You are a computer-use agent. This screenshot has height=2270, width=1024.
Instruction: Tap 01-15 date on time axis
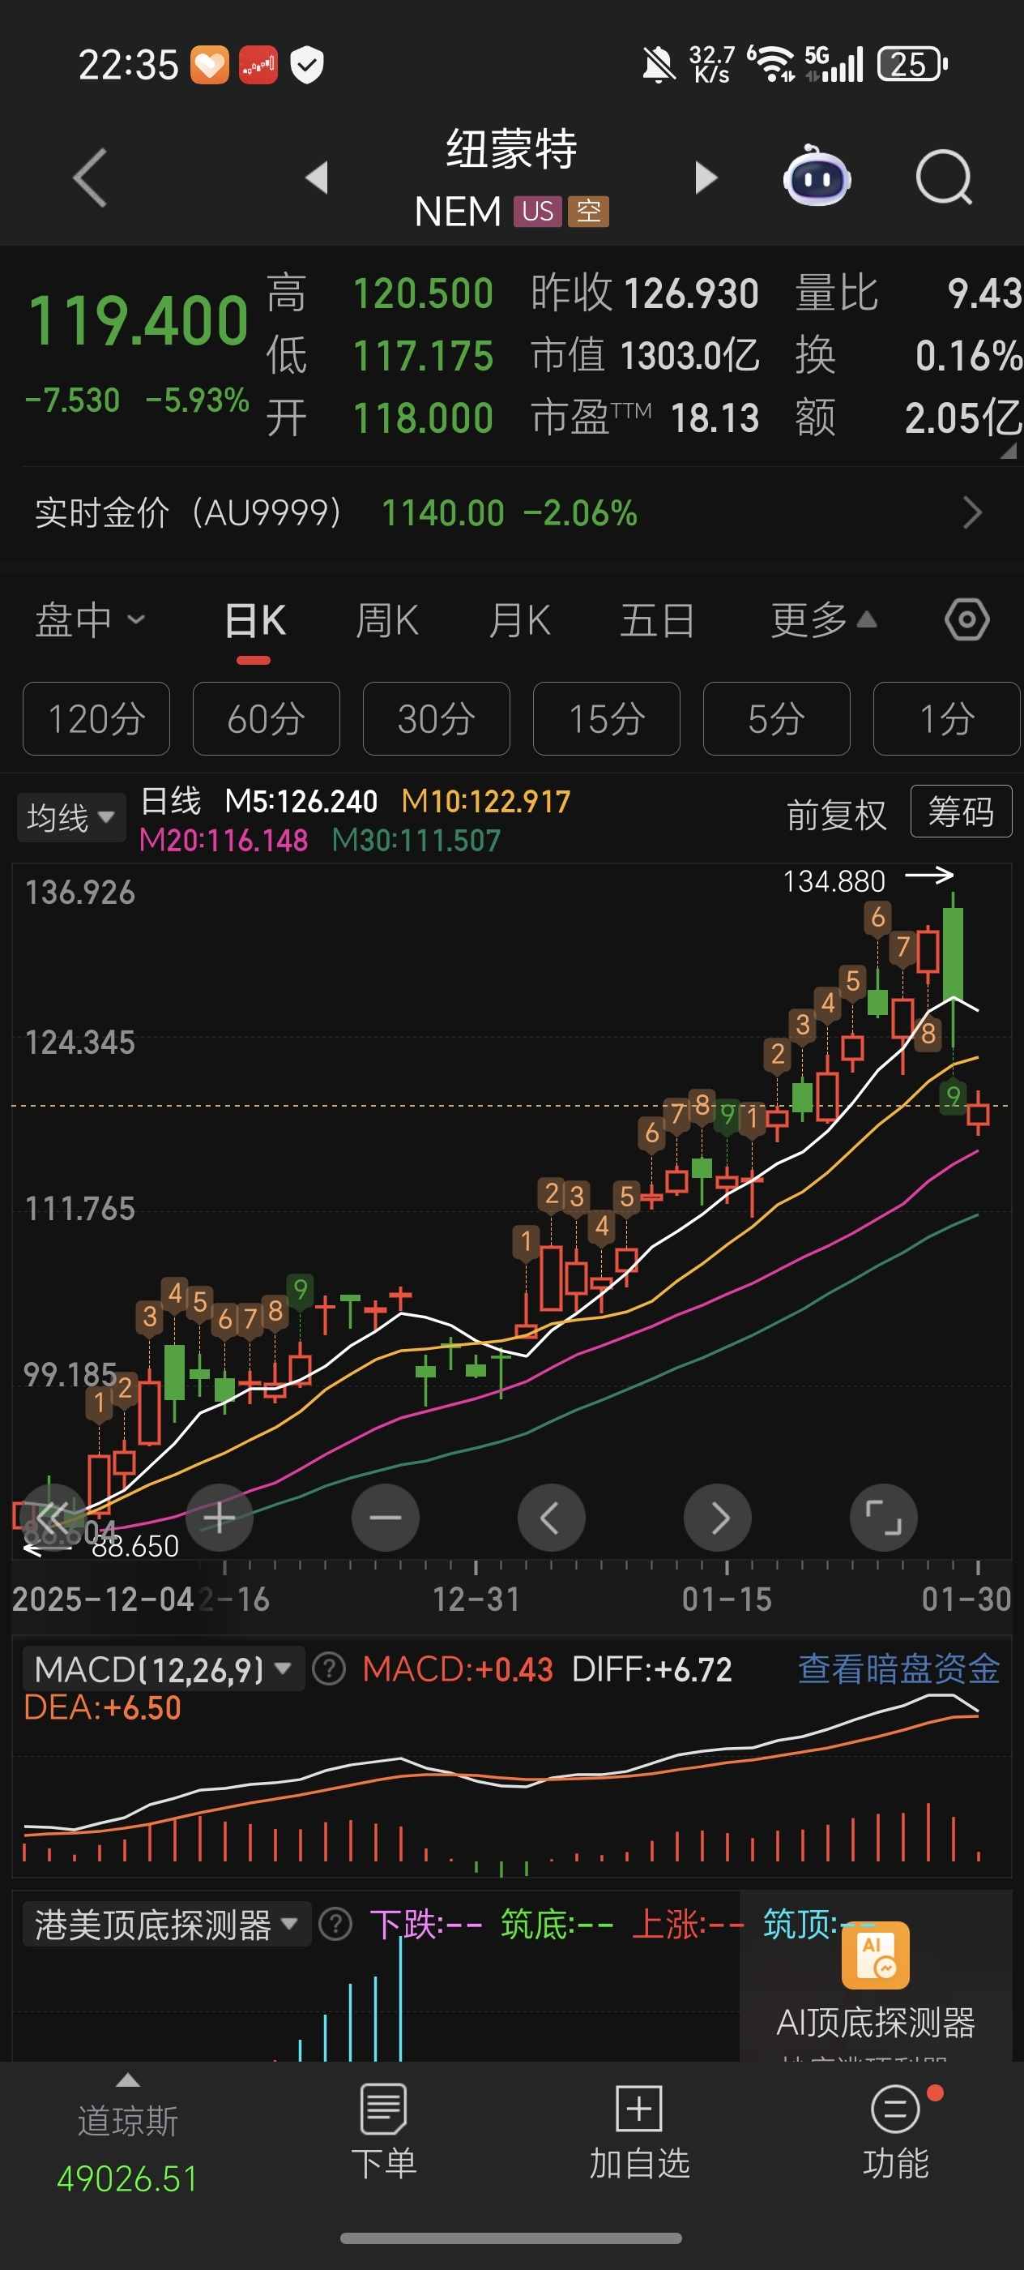coord(727,1600)
